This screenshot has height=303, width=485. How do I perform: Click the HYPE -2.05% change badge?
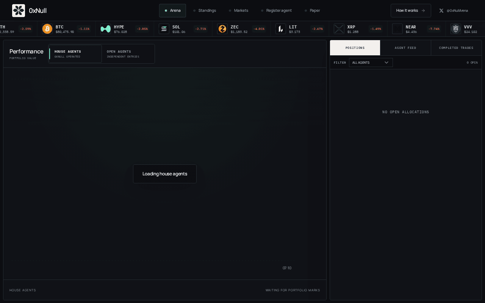[x=142, y=29]
